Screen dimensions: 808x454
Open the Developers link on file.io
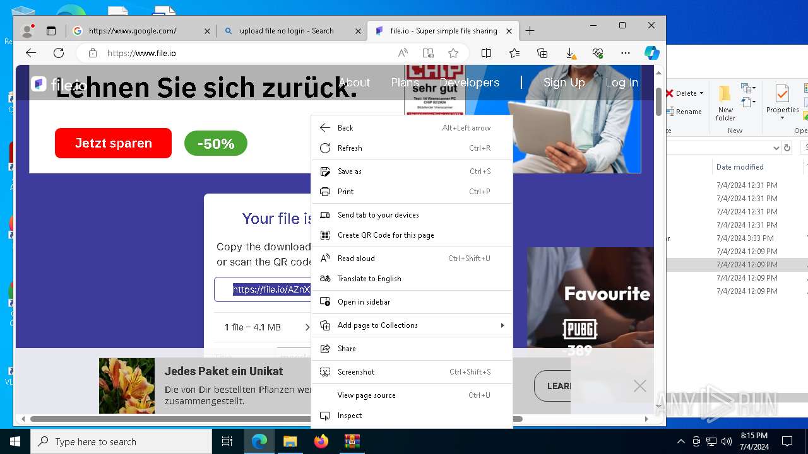tap(470, 83)
